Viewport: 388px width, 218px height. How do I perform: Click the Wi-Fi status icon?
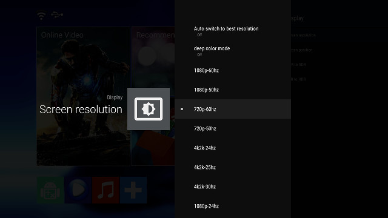pyautogui.click(x=41, y=15)
